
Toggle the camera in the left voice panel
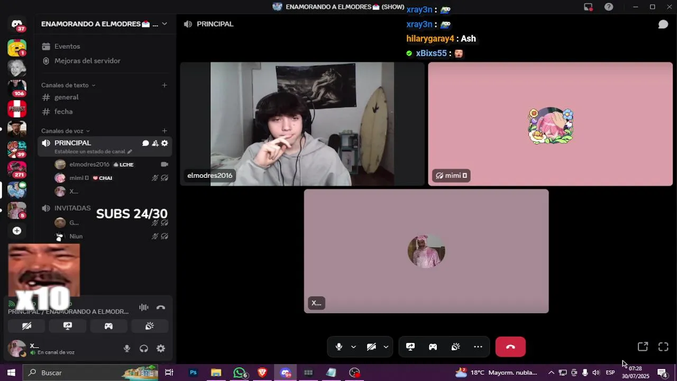(26, 326)
